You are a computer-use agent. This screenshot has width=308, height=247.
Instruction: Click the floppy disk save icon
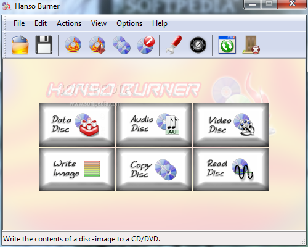(x=44, y=44)
